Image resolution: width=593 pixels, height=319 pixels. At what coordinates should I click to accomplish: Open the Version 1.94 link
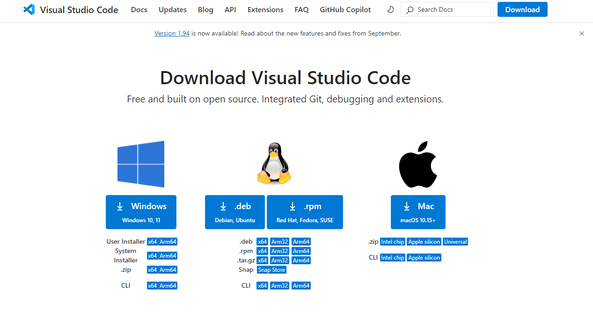point(172,33)
